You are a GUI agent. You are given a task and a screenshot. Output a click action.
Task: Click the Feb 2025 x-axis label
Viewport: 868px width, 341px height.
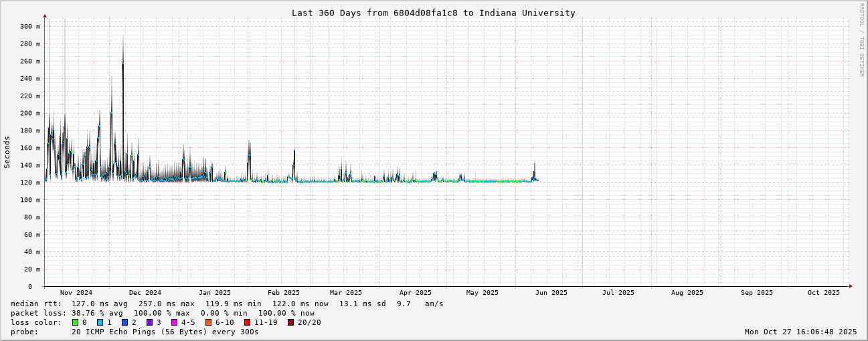(284, 293)
